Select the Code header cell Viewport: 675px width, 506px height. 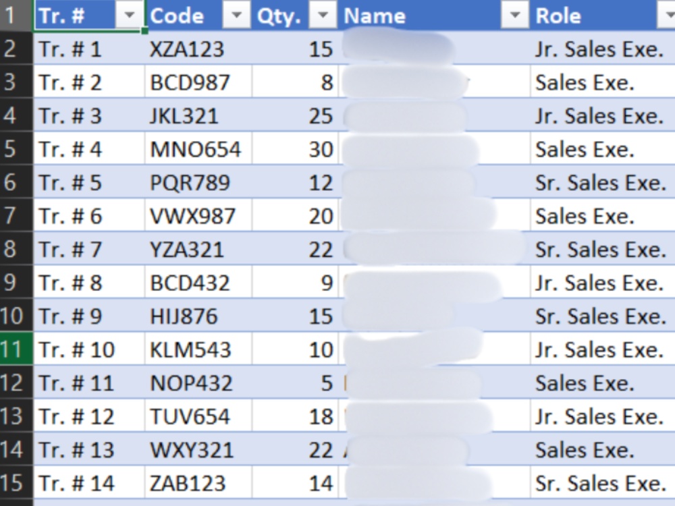point(198,16)
